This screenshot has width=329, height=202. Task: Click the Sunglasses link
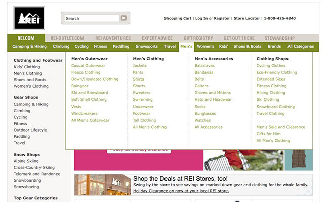tap(205, 114)
